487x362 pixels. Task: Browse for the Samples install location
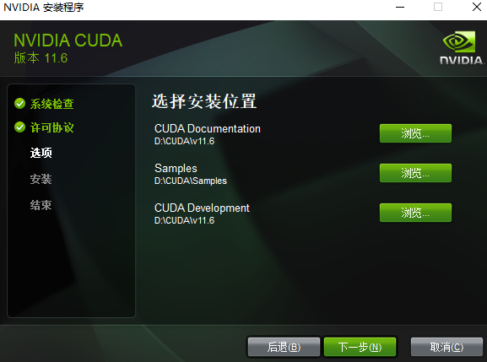[x=415, y=173]
